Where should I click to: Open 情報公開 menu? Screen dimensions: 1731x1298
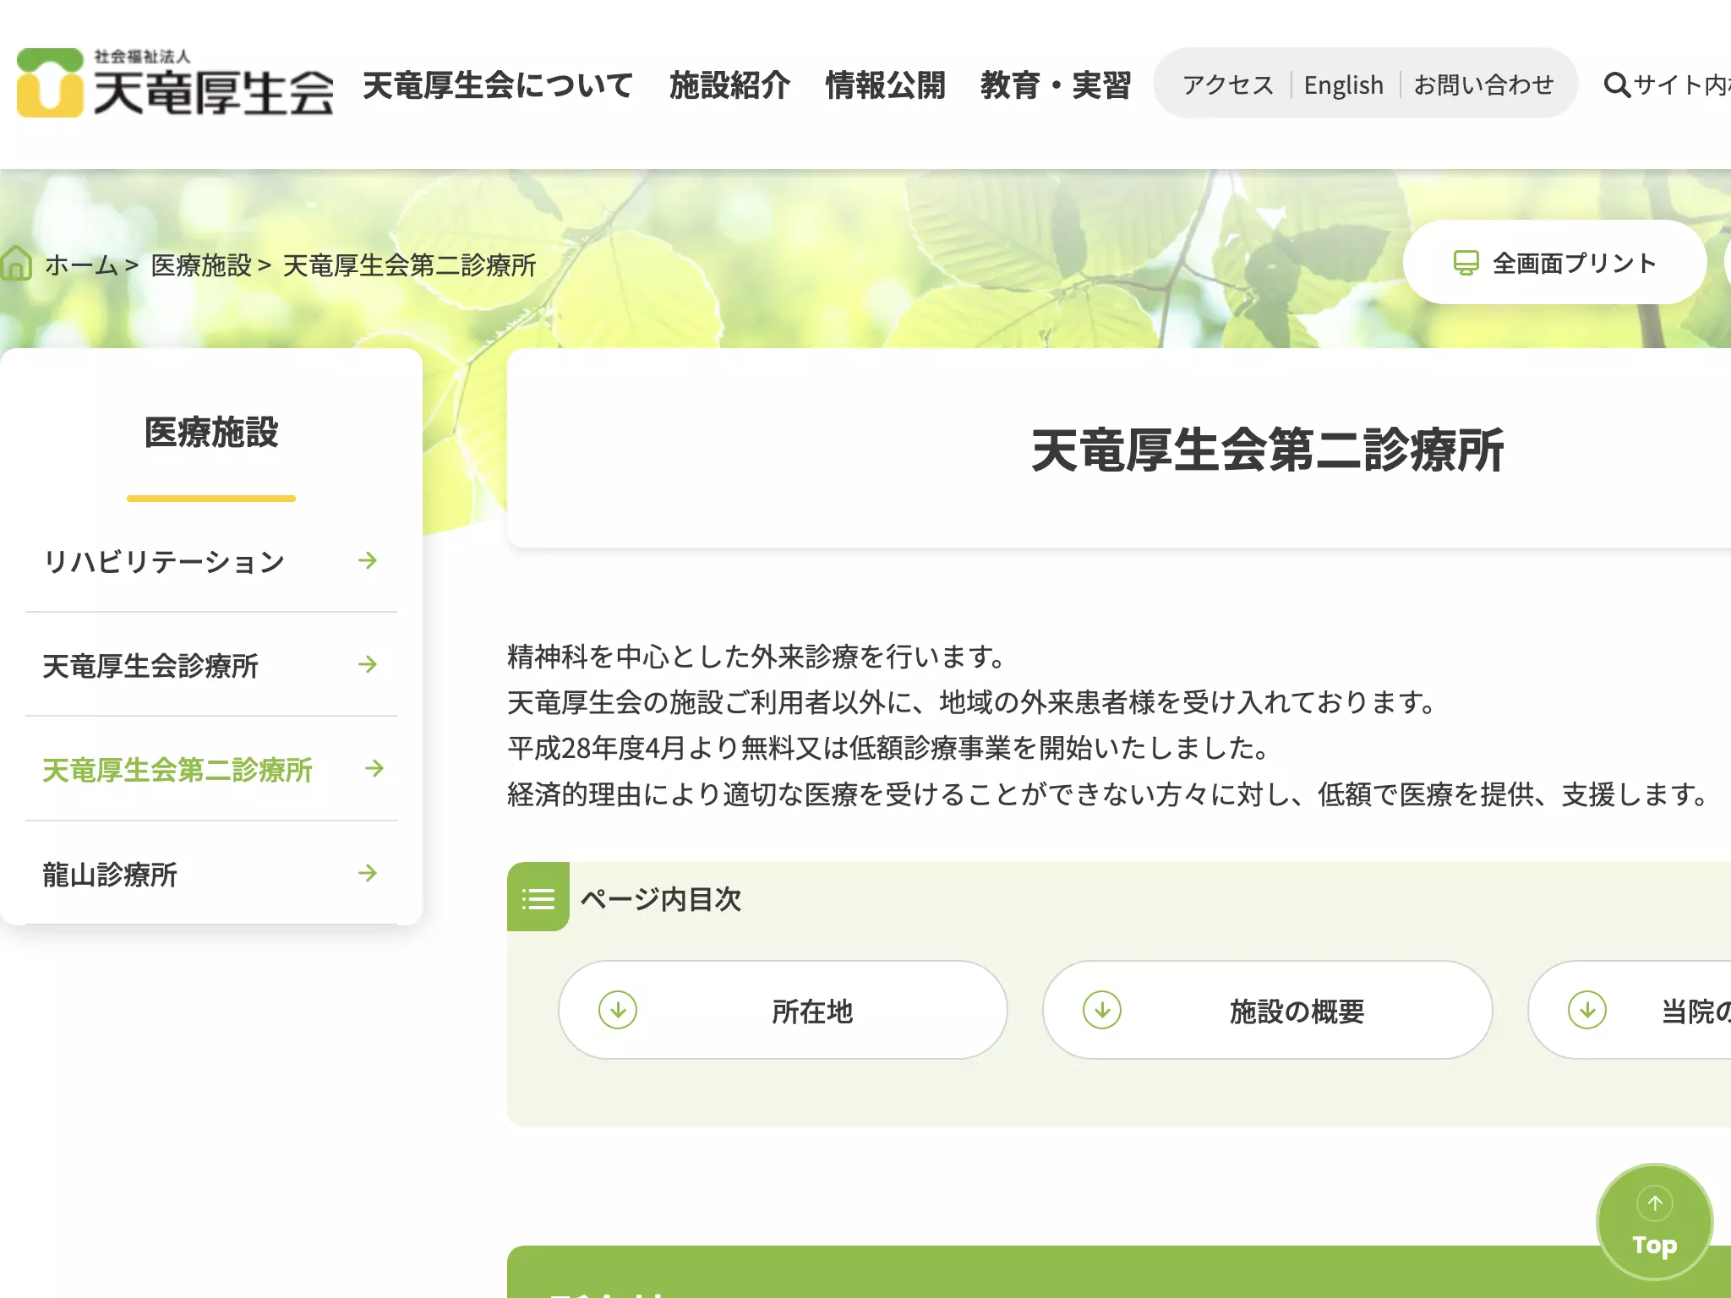point(885,85)
